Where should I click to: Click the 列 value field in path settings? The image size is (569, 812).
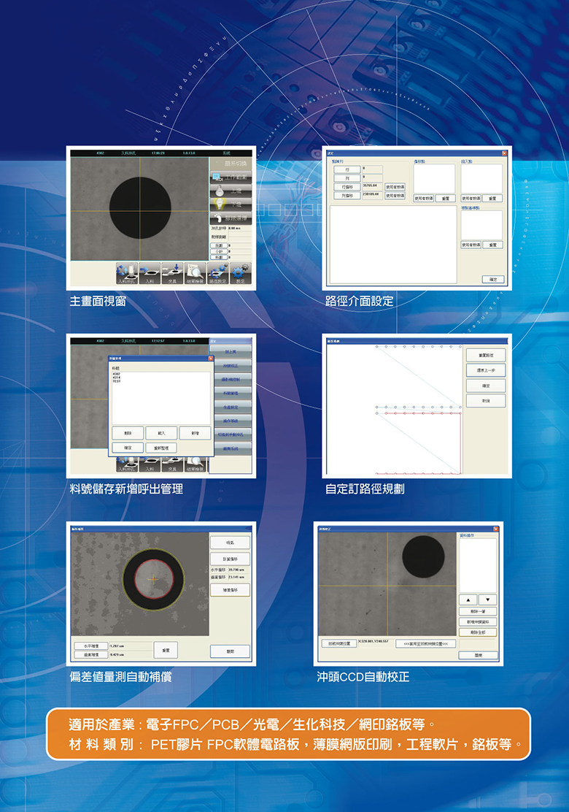pyautogui.click(x=373, y=178)
